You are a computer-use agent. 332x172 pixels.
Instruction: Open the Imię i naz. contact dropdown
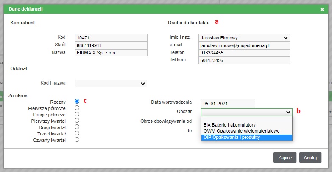point(243,38)
